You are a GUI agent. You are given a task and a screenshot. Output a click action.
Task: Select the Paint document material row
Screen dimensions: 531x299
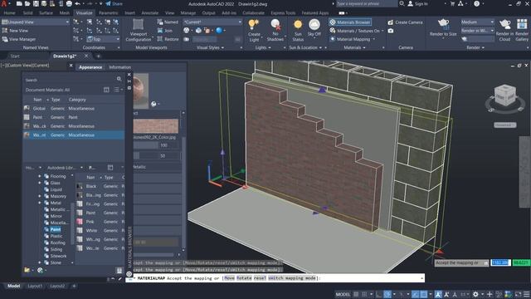tap(74, 117)
